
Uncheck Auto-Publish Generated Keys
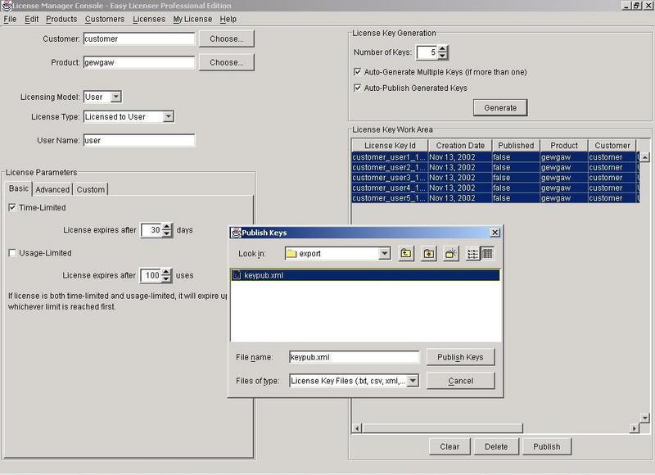point(357,88)
